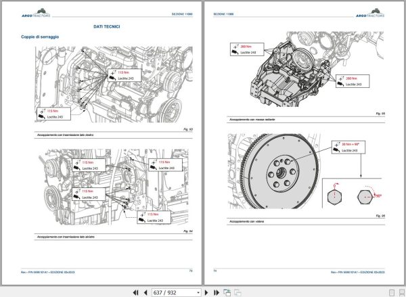The height and width of the screenshot is (297, 406).
Task: Click the DATI TECNICI heading
Action: click(x=107, y=26)
